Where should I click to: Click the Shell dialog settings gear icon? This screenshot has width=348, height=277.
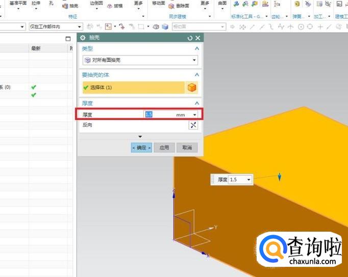click(x=83, y=38)
